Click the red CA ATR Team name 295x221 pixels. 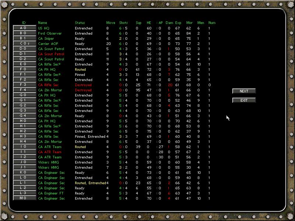pyautogui.click(x=50, y=152)
